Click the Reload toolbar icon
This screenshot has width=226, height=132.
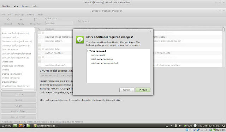pos(8,20)
